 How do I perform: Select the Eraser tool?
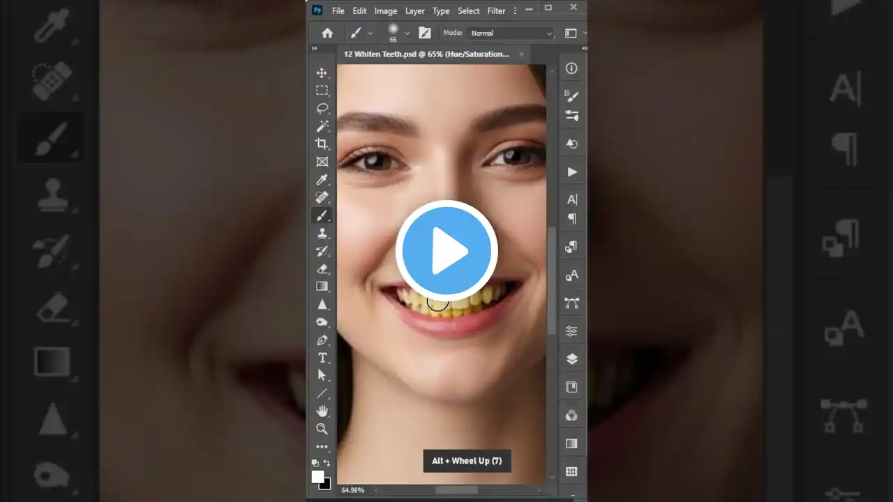click(322, 269)
